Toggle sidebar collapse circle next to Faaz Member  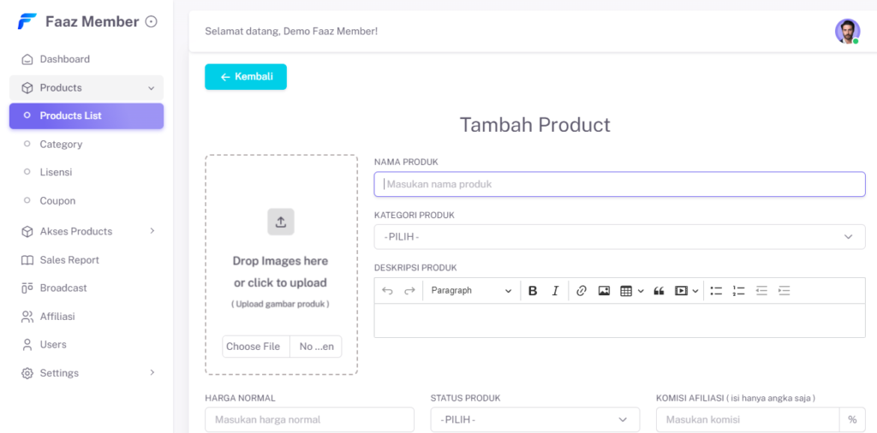[x=152, y=22]
